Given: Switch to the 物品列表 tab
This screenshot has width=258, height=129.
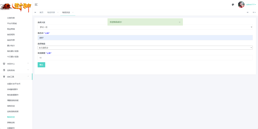Looking at the screenshot, I should tap(51, 13).
